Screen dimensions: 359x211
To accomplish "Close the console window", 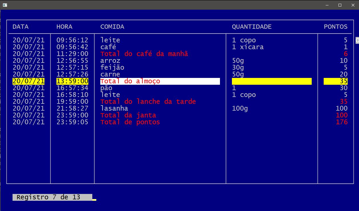I will (352, 5).
